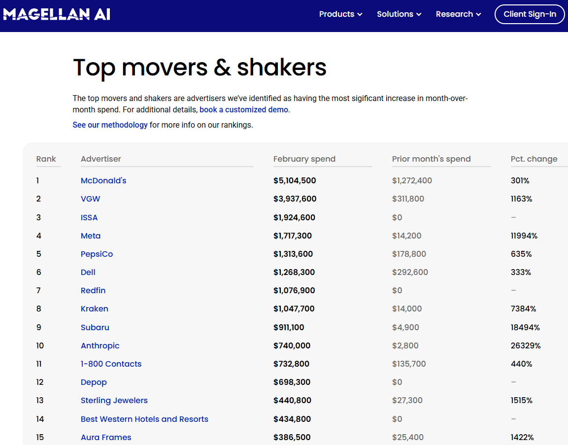
Task: Select the VGW advertiser entry
Action: coord(91,199)
